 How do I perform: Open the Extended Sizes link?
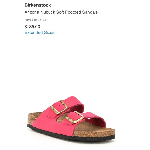40,32
